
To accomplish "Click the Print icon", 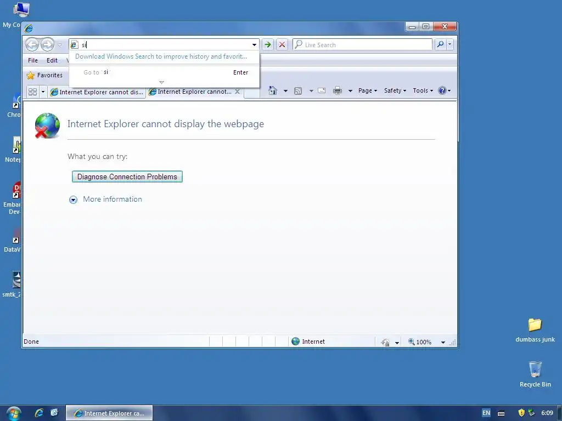I will tap(338, 90).
